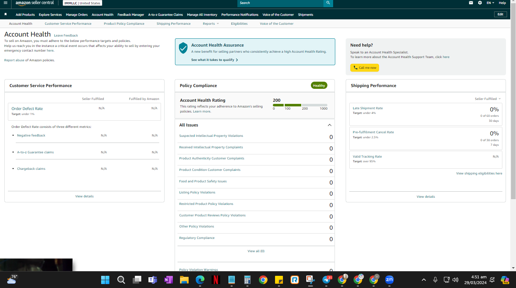Open File Explorer from taskbar
This screenshot has width=516, height=288.
[x=184, y=280]
